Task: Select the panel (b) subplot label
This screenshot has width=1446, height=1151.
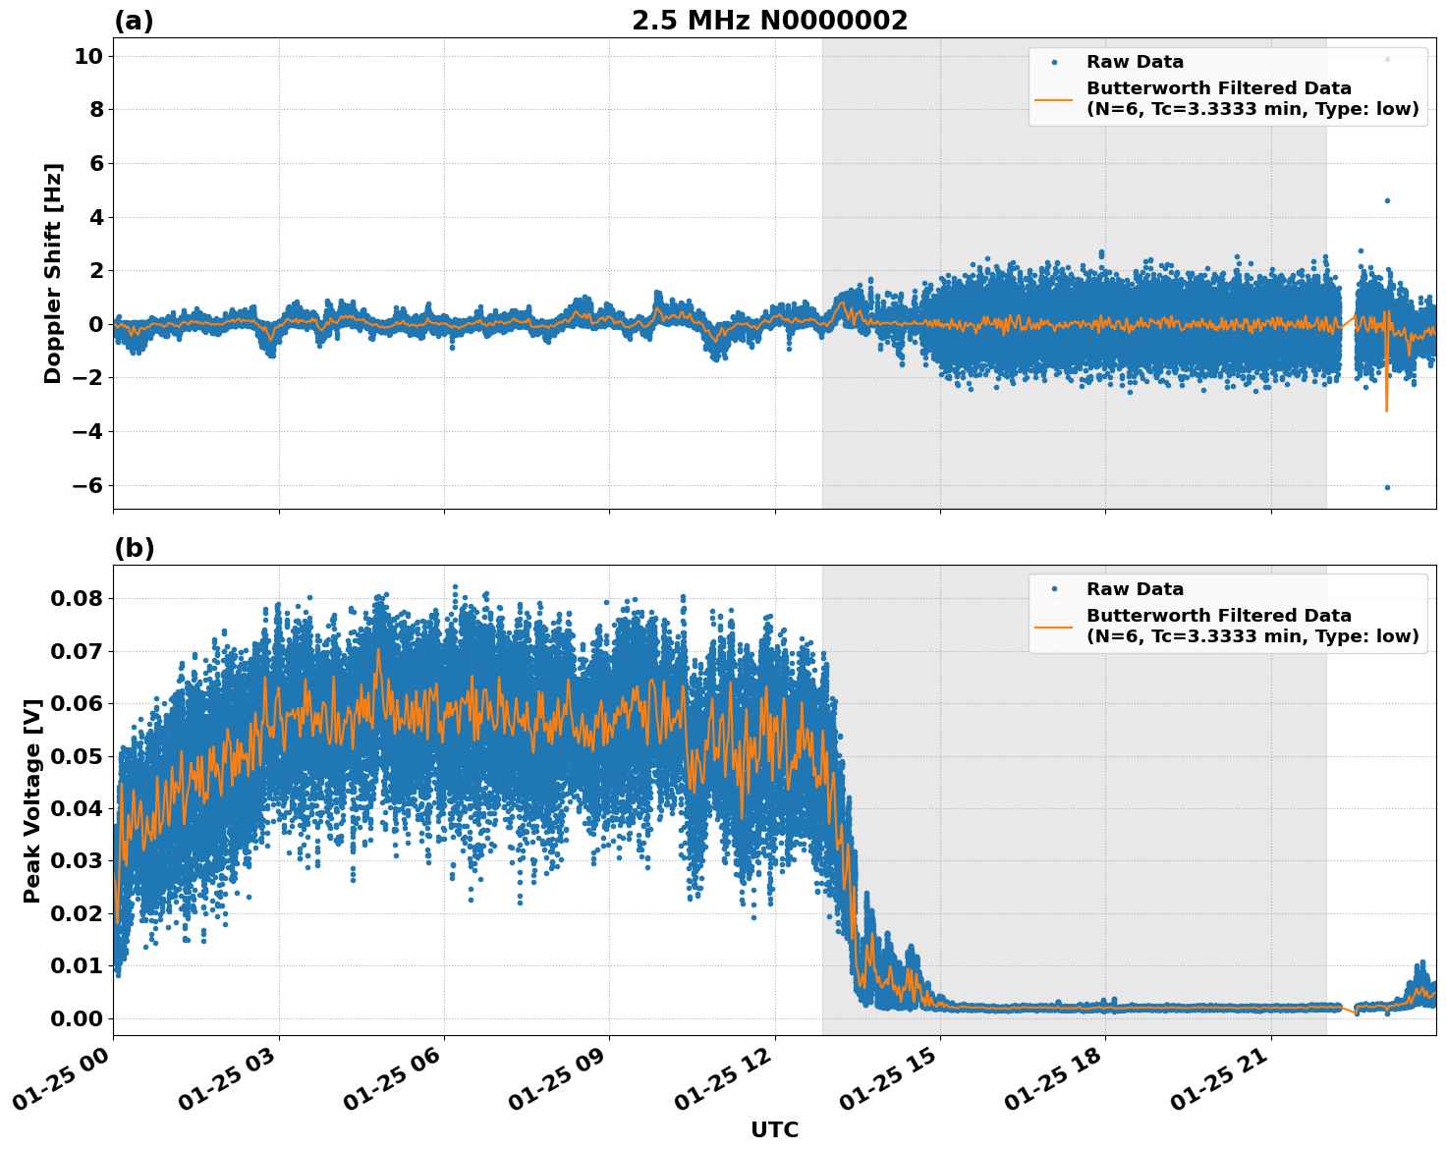Action: pos(135,548)
